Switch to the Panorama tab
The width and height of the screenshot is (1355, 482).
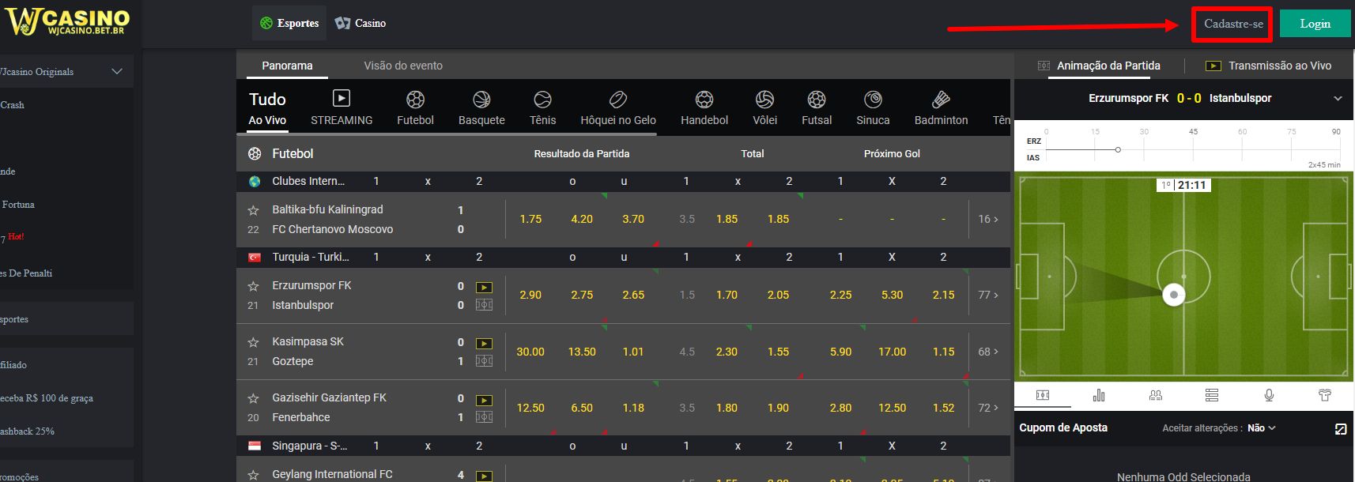287,66
